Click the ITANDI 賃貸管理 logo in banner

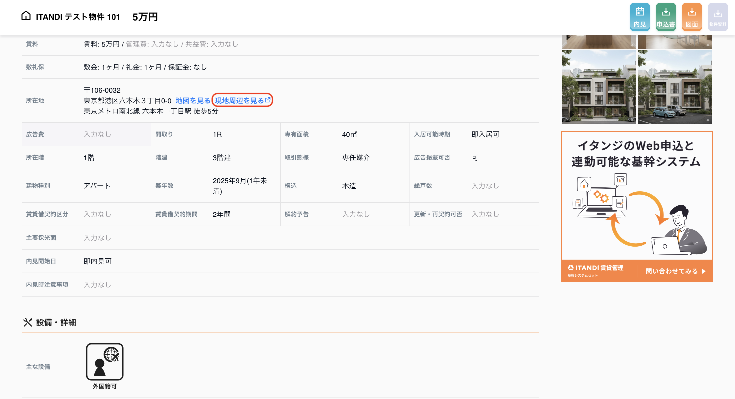click(x=595, y=270)
